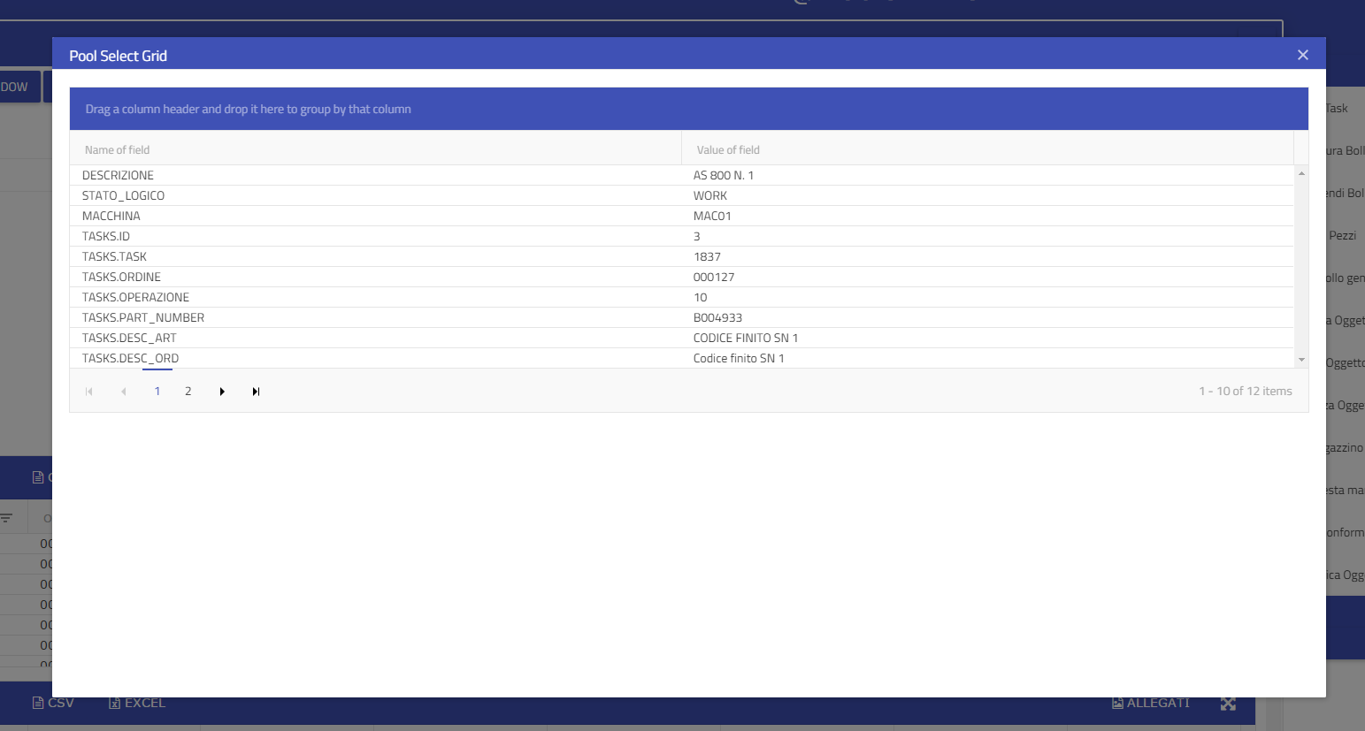Click the EXCEL export button behind the dialog
Screen dimensions: 1365x731
click(x=137, y=703)
